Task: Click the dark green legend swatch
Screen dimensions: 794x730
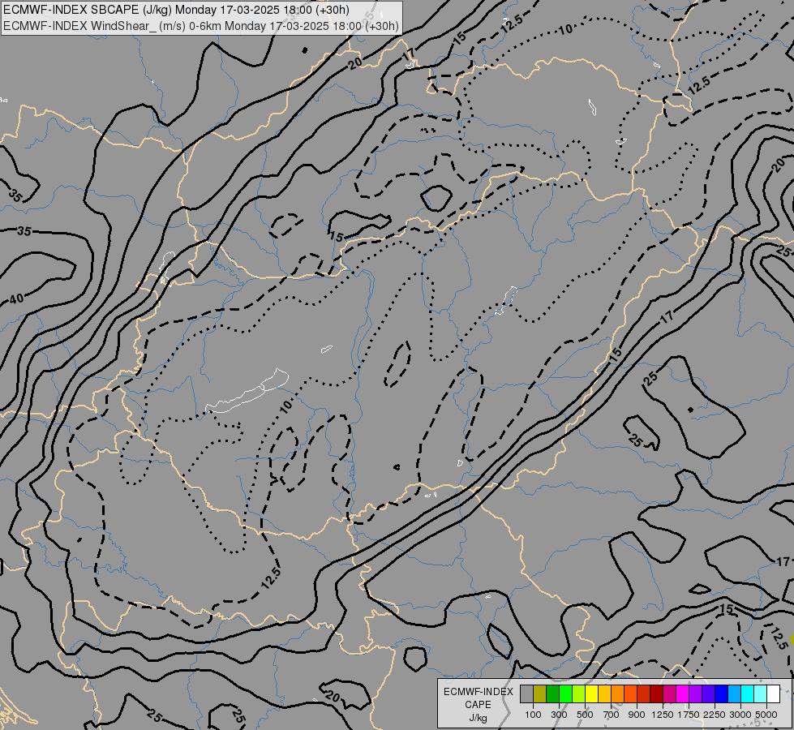Action: 553,693
